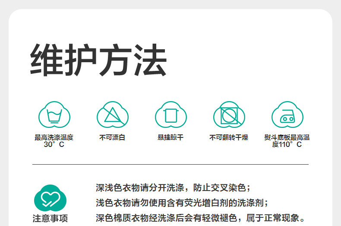
Task: Click the wash tub temperature icon
Action: tap(54, 115)
